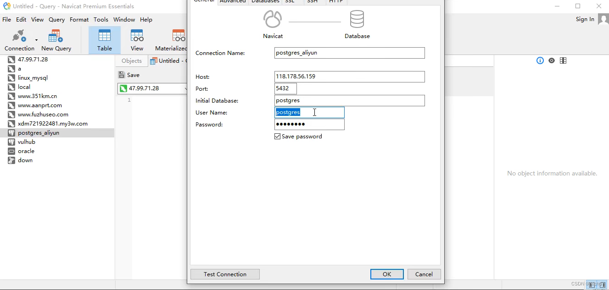This screenshot has height=290, width=609.
Task: Click the Test Connection button
Action: 225,274
